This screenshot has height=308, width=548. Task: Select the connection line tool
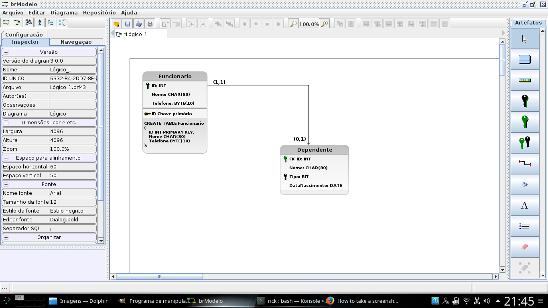pyautogui.click(x=525, y=164)
